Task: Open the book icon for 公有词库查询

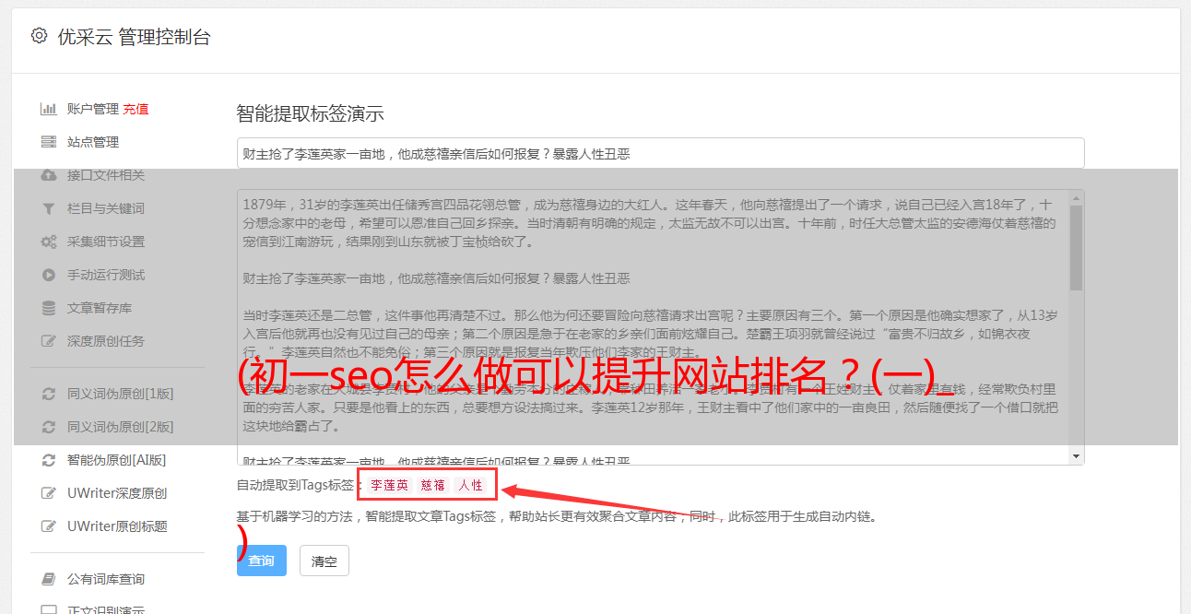Action: [49, 579]
